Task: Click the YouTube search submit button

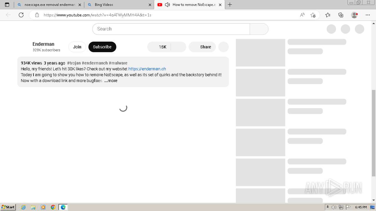Action: click(x=259, y=29)
